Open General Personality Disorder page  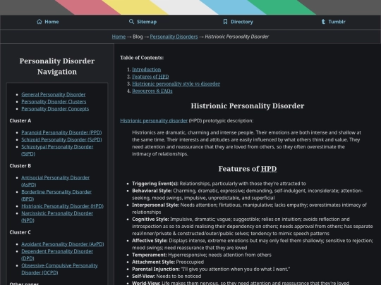pyautogui.click(x=54, y=94)
